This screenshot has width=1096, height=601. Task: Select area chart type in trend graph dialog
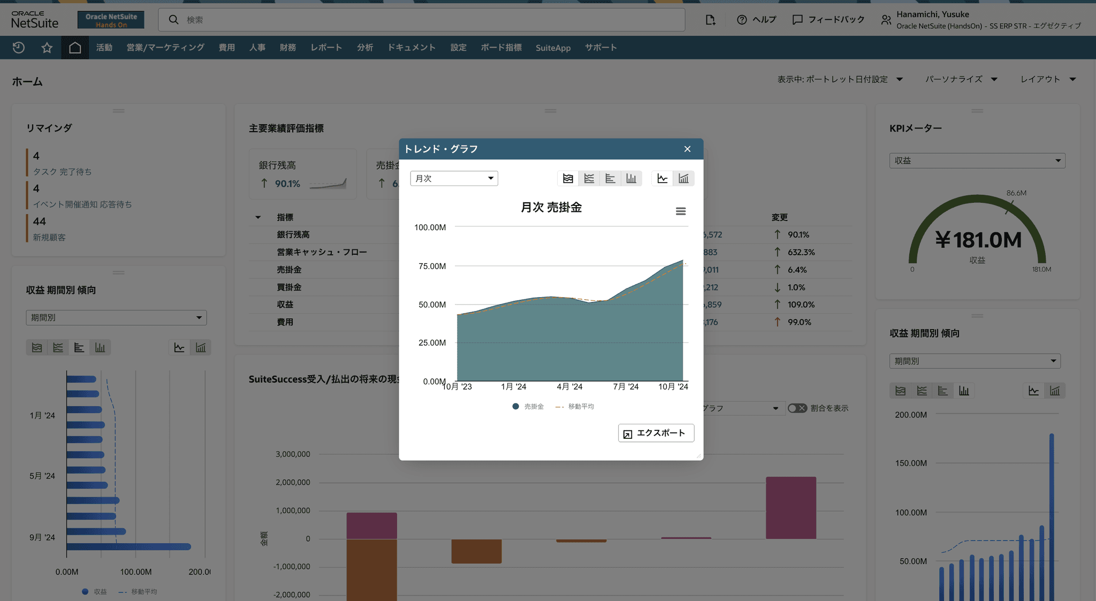coord(568,179)
